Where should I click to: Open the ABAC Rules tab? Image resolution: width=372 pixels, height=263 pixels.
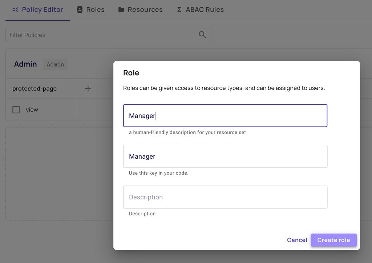[200, 9]
